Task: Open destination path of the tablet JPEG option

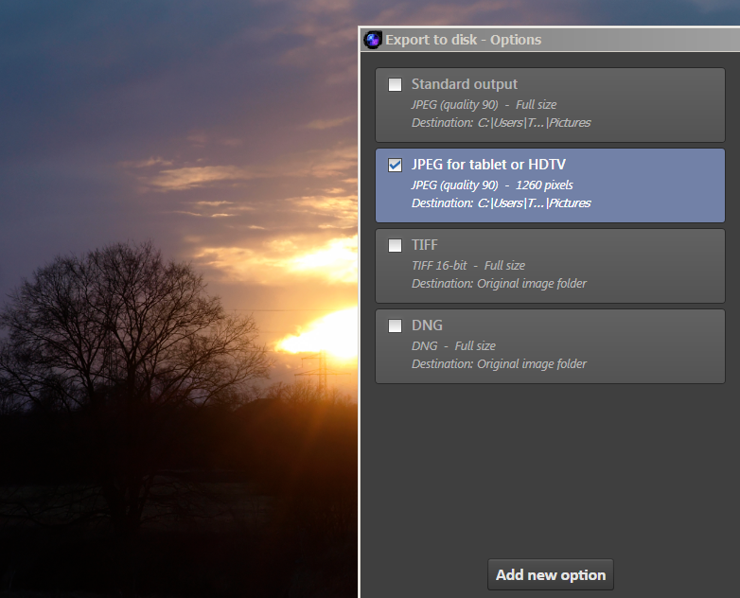Action: [x=534, y=203]
